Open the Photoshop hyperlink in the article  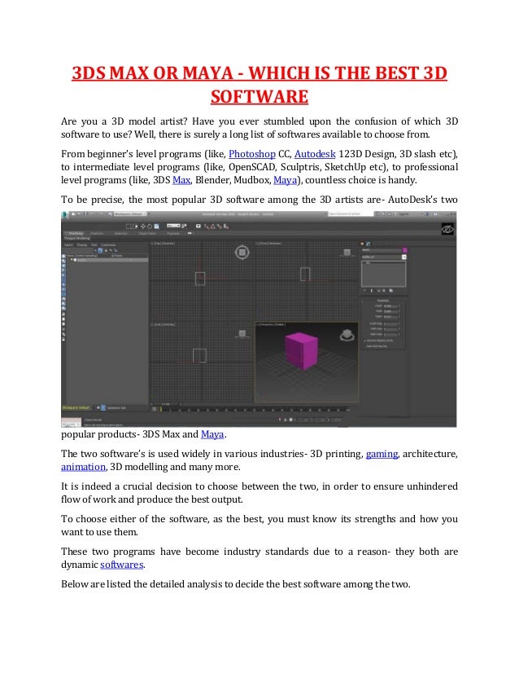252,154
